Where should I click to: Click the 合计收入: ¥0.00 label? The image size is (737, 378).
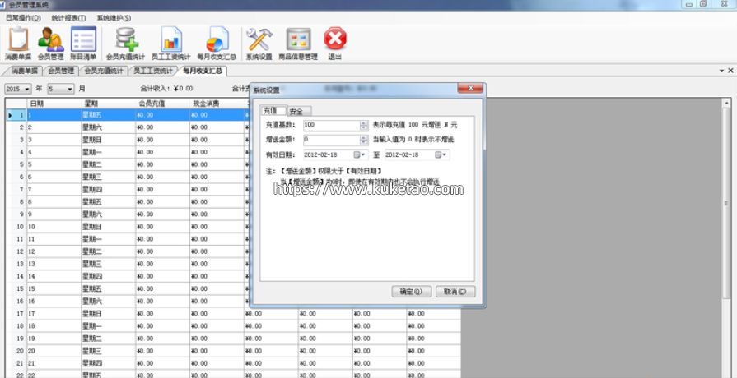pos(166,88)
